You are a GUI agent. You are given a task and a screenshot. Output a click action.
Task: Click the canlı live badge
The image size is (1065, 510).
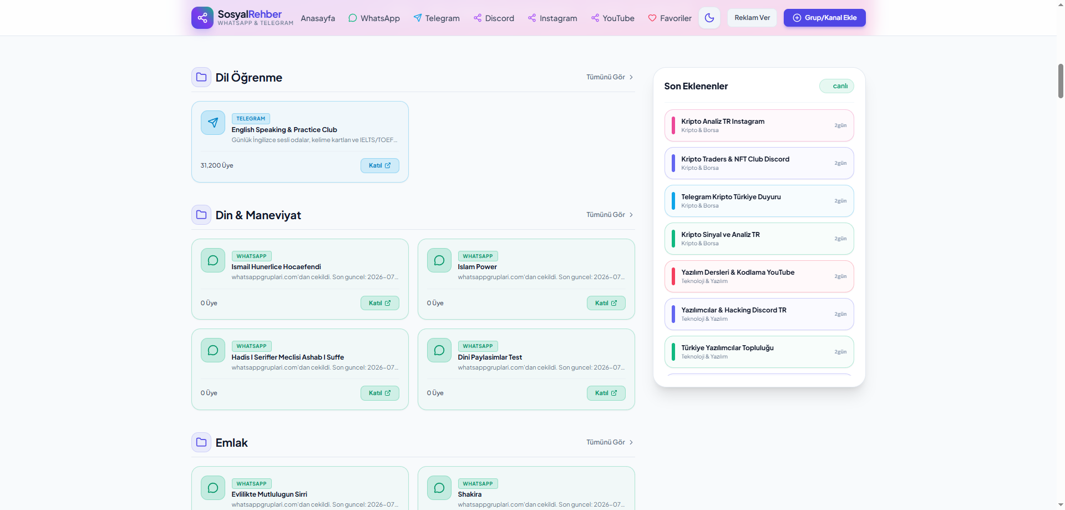pyautogui.click(x=836, y=86)
